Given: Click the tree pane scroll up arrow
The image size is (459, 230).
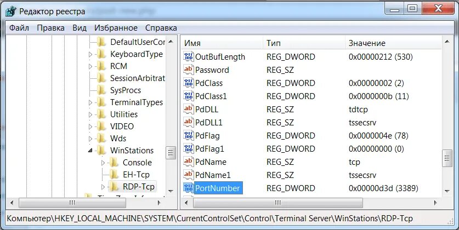Looking at the screenshot, I should 171,42.
